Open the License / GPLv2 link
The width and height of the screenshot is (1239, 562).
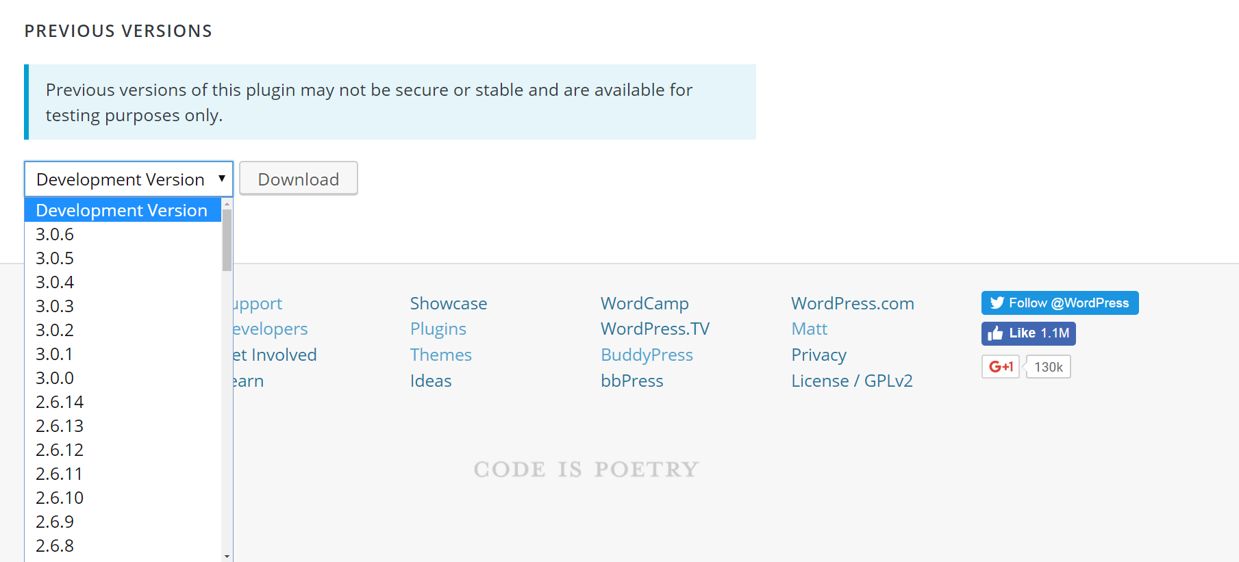[852, 381]
